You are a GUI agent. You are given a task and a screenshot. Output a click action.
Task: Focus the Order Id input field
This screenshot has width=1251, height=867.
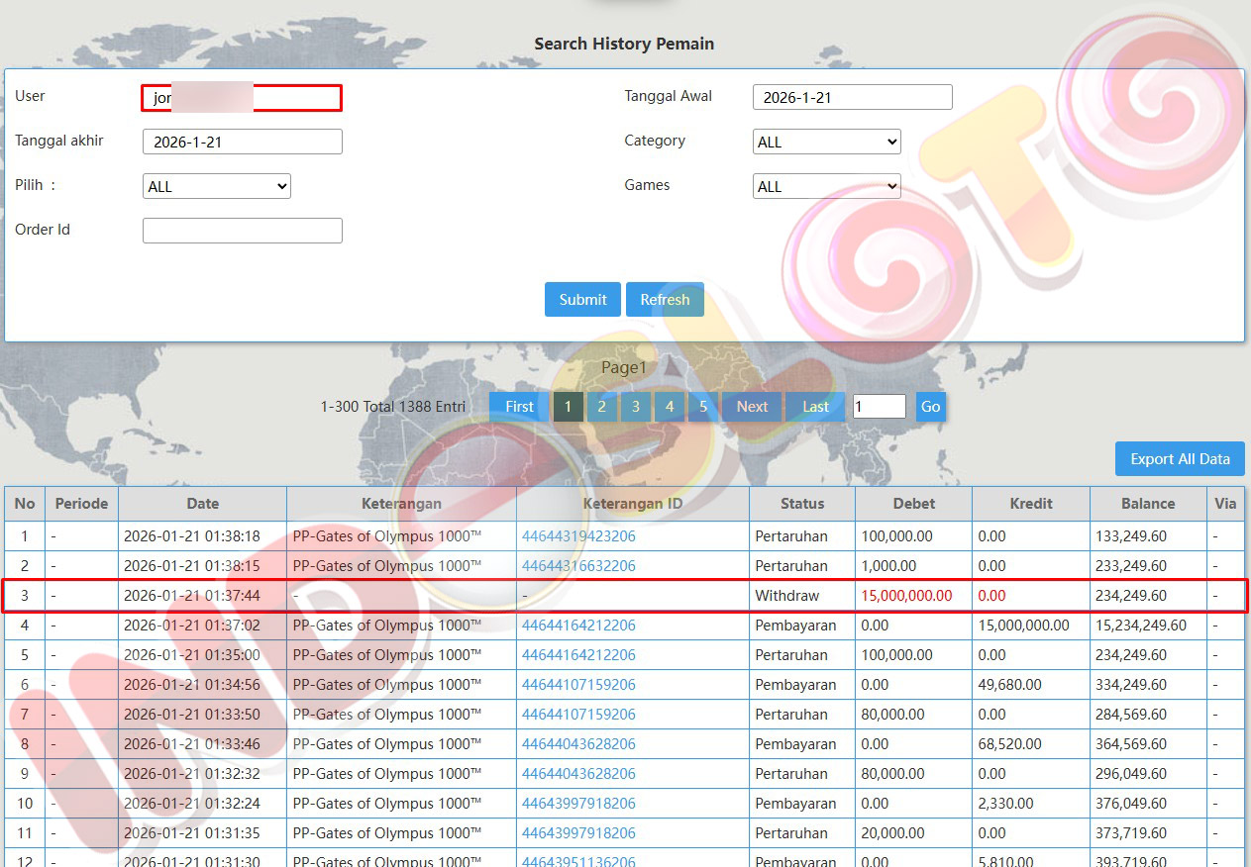243,231
